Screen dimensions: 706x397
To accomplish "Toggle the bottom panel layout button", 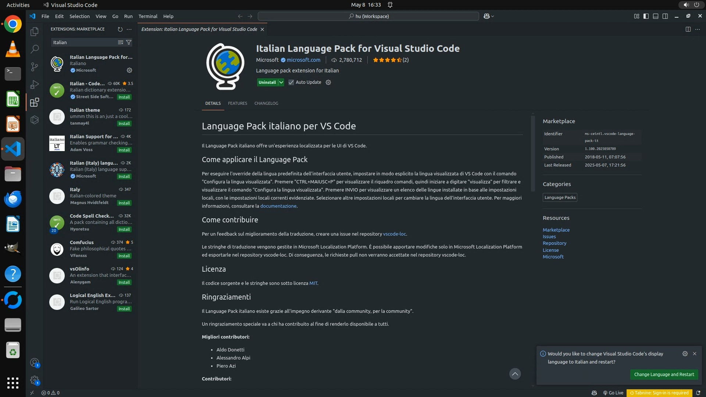I will click(x=656, y=16).
